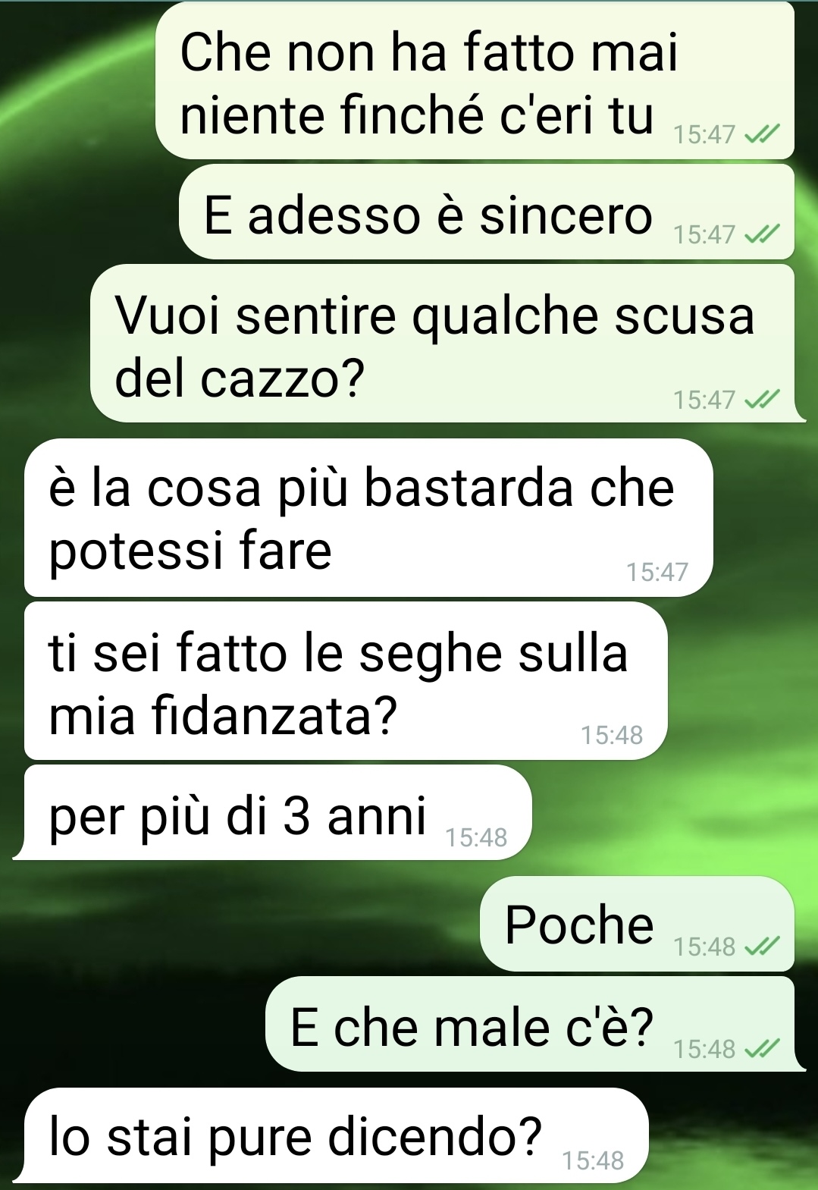Tap the read checkmarks on "E adesso è sincero"
818x1190 pixels.
point(762,235)
